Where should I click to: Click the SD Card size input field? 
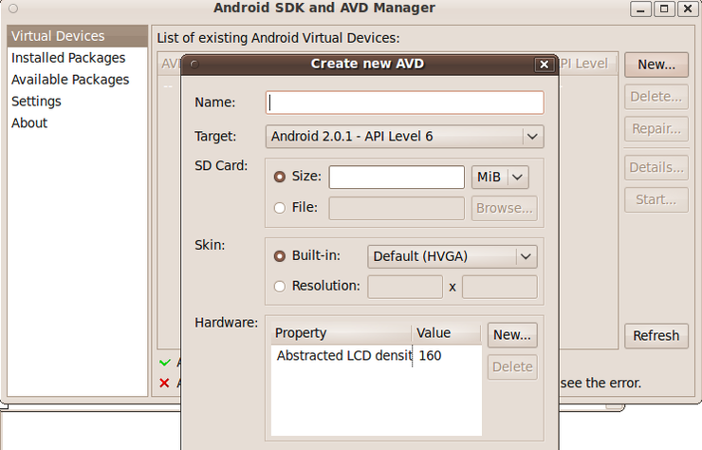(397, 177)
